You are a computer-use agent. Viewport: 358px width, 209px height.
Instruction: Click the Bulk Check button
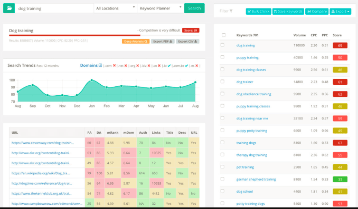258,11
